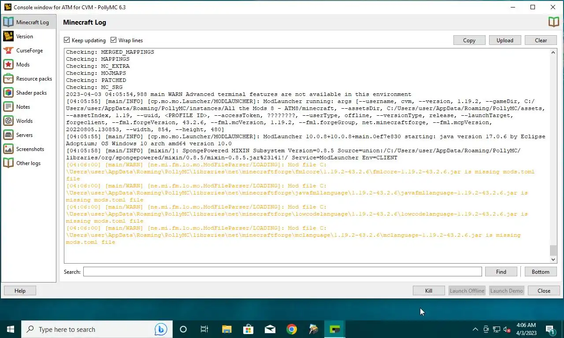Kill the running instance
This screenshot has width=564, height=338.
[x=429, y=290]
